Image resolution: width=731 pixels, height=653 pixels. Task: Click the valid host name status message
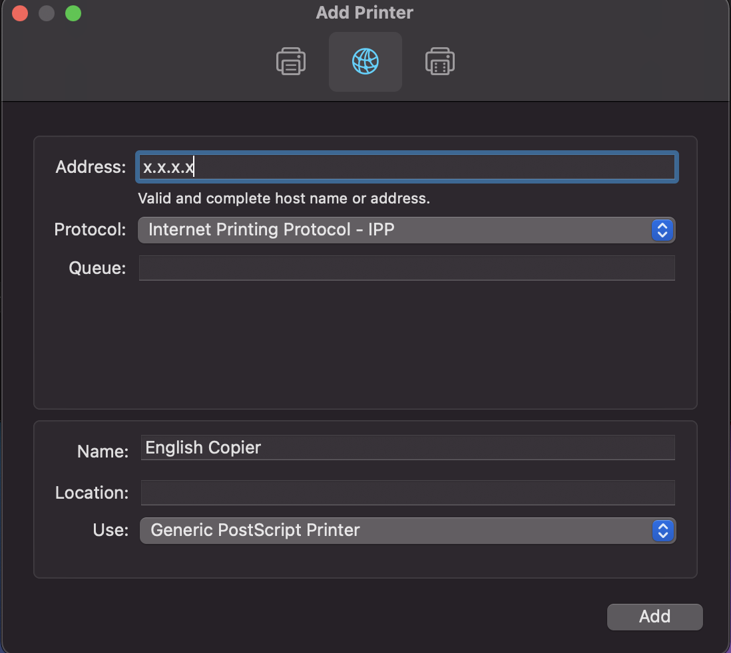point(284,198)
